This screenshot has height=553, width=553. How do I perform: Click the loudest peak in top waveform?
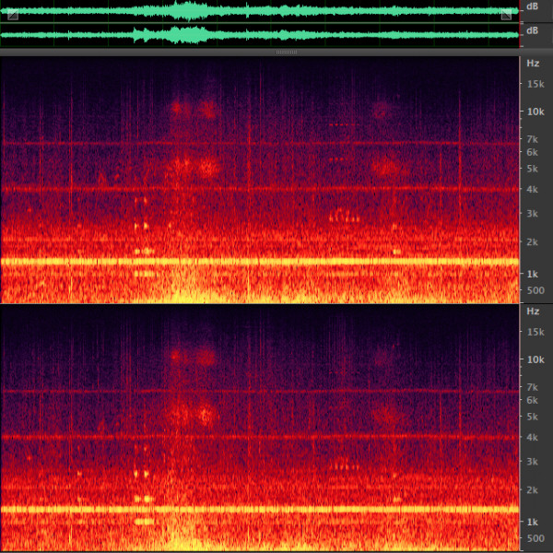point(190,11)
